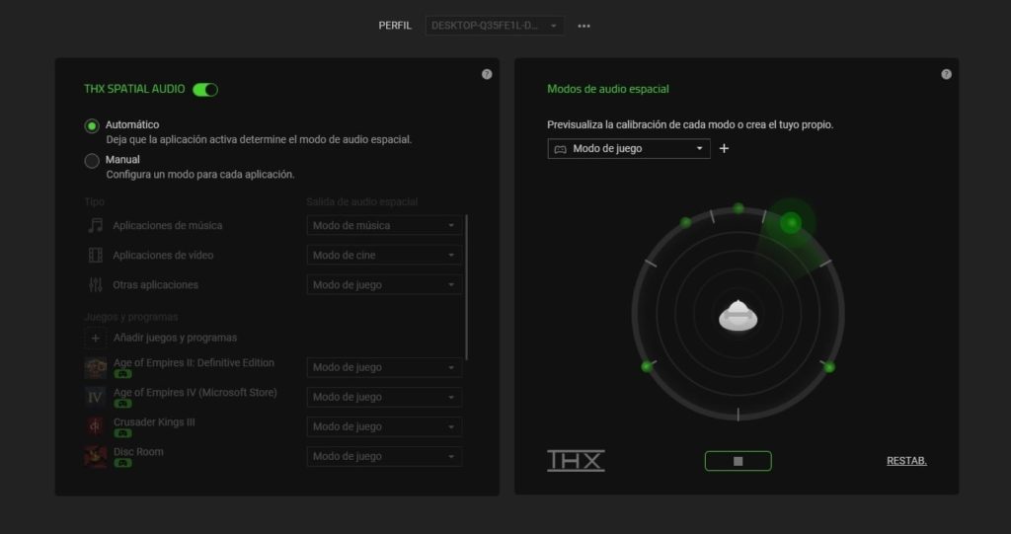
Task: Open the three-dot profile options menu
Action: click(584, 26)
